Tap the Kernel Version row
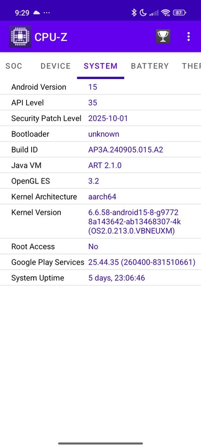The height and width of the screenshot is (448, 201). click(100, 221)
